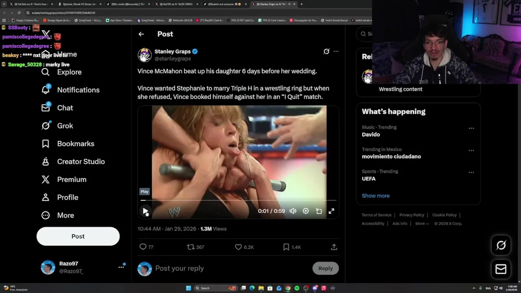The image size is (521, 293).
Task: Open the Razo97 account switcher dots
Action: pyautogui.click(x=121, y=267)
